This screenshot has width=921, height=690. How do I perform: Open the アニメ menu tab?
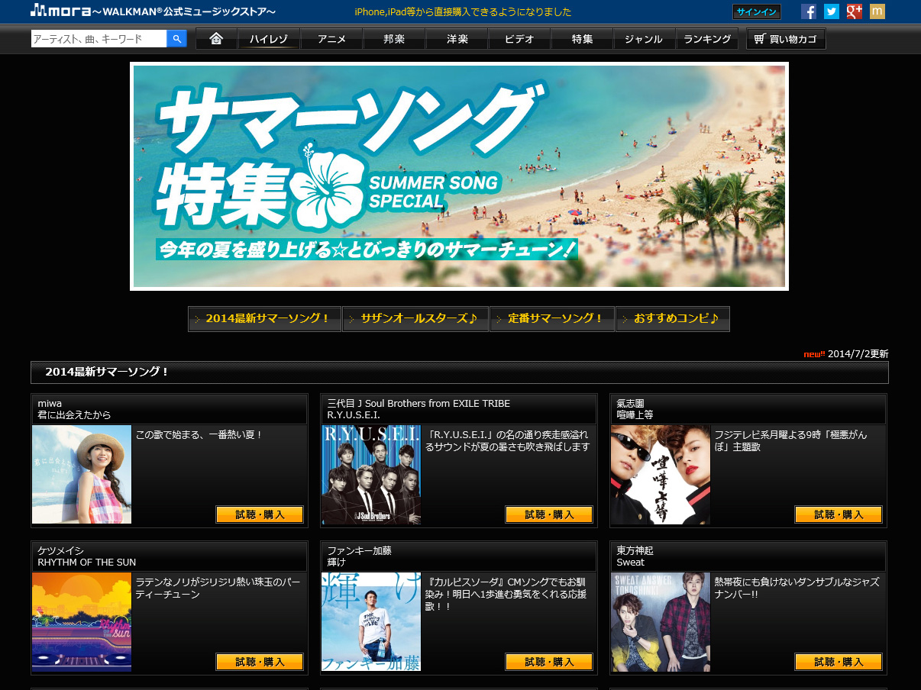point(331,39)
